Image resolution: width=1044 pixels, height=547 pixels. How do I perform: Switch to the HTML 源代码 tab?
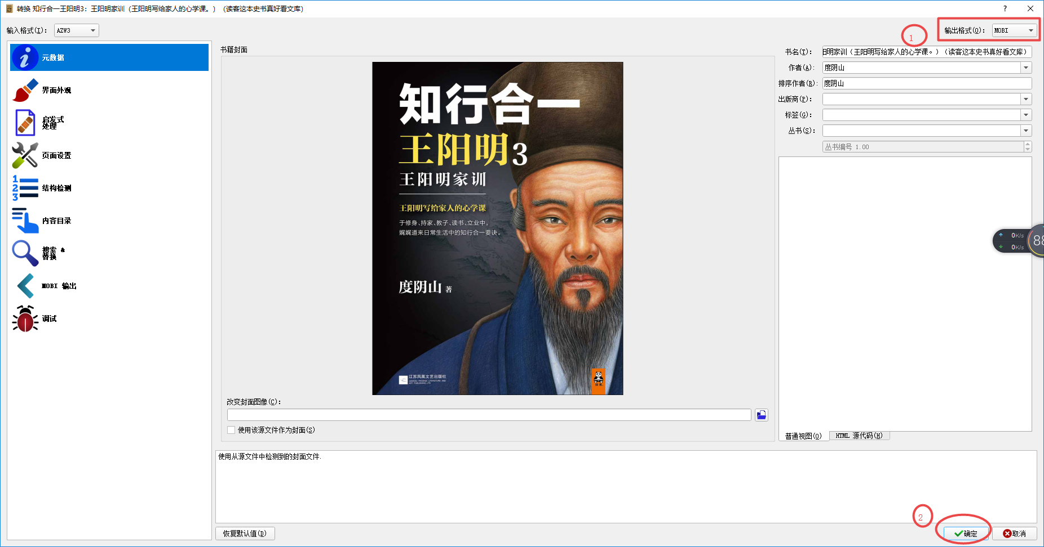click(859, 436)
